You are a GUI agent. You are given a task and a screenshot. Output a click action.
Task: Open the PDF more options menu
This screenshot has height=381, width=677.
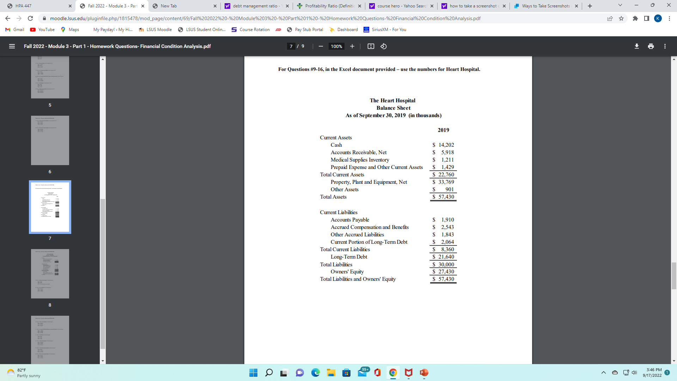click(665, 46)
